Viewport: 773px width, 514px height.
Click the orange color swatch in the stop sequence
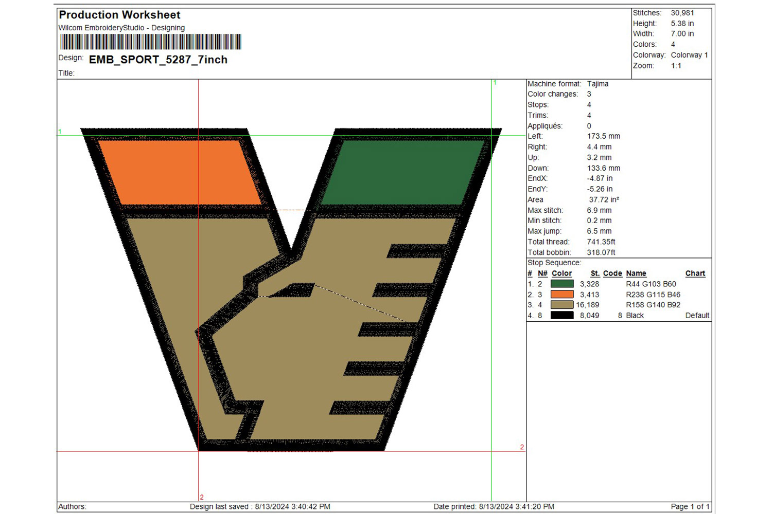click(562, 295)
